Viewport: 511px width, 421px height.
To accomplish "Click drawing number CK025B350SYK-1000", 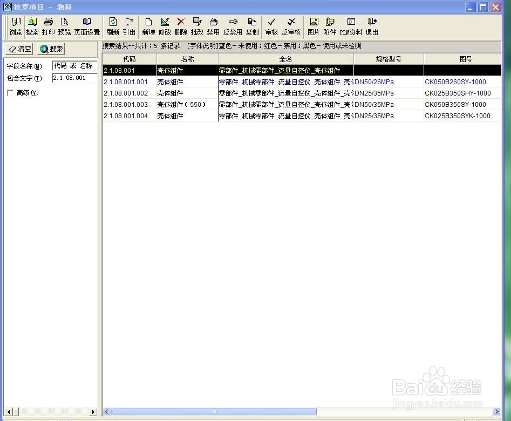I will click(x=458, y=116).
